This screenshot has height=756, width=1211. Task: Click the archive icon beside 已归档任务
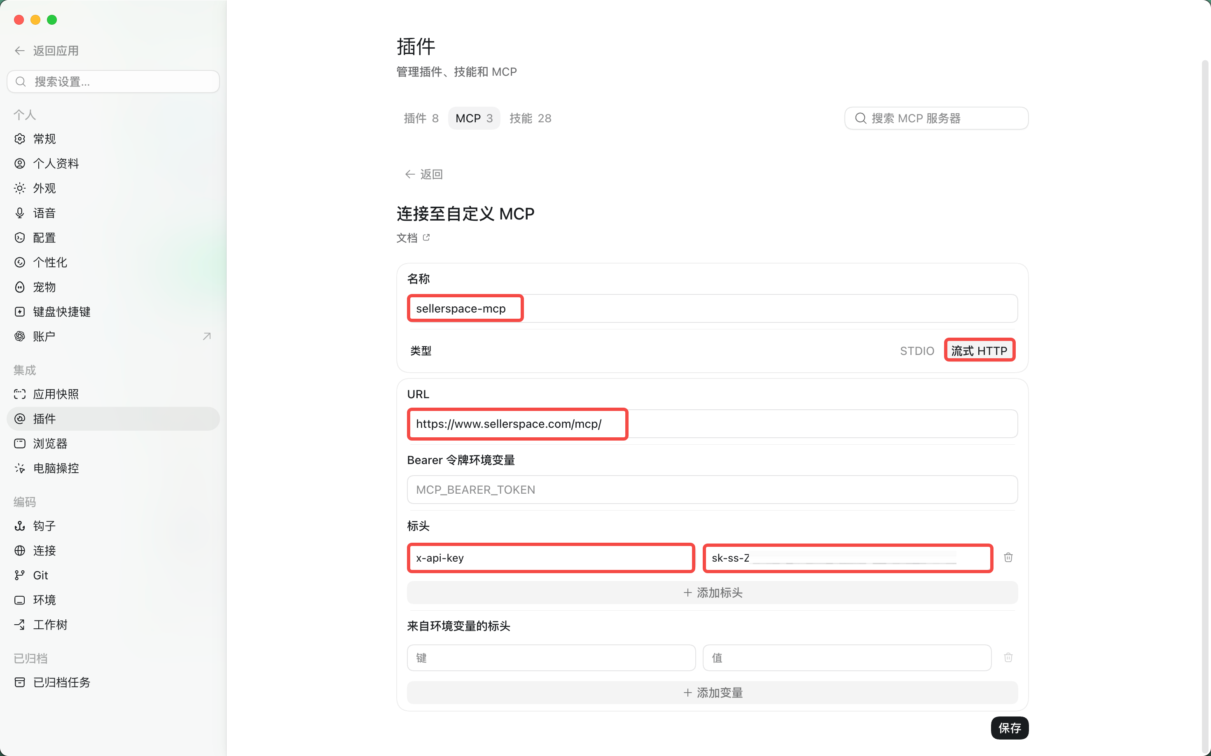pos(20,683)
